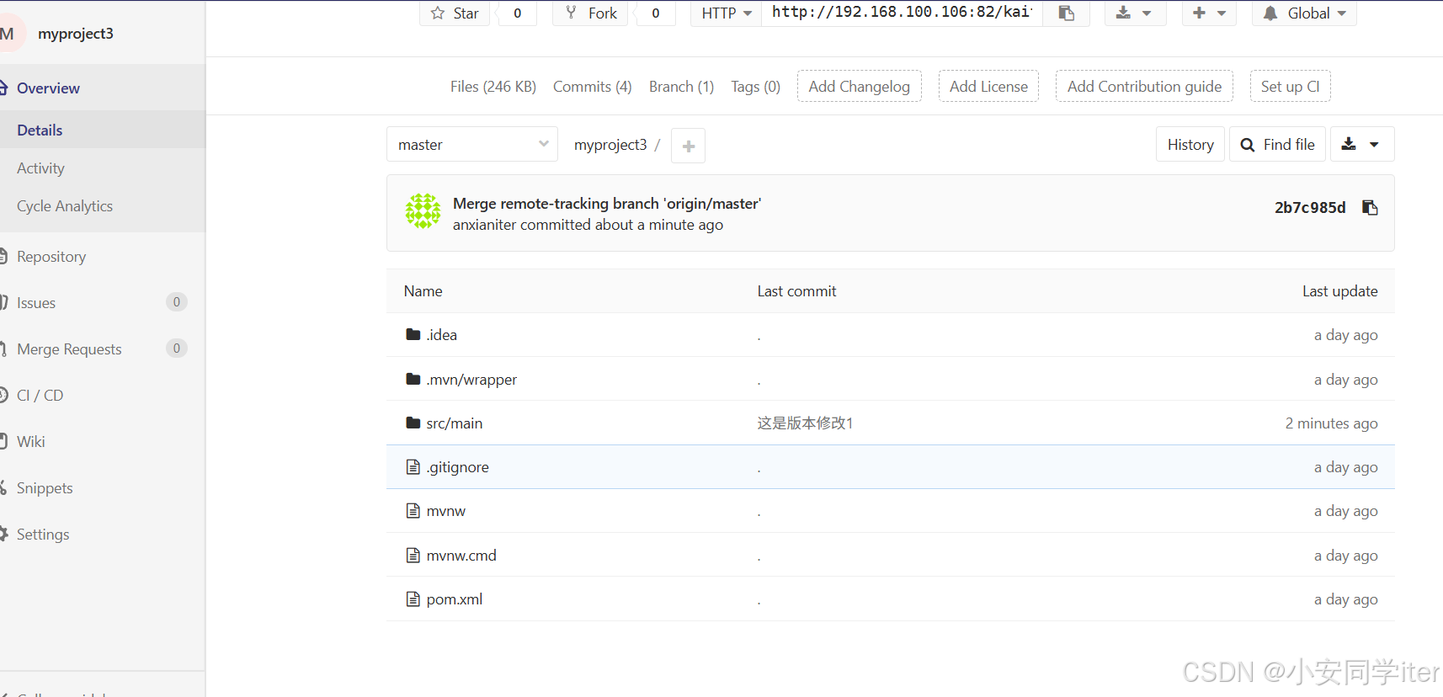This screenshot has width=1443, height=697.
Task: Click the Add Contribution guide button
Action: pos(1144,87)
